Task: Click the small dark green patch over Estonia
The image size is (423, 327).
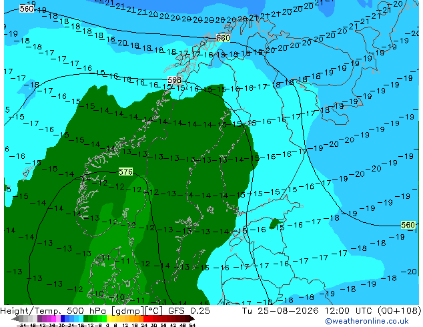Action: point(275,224)
